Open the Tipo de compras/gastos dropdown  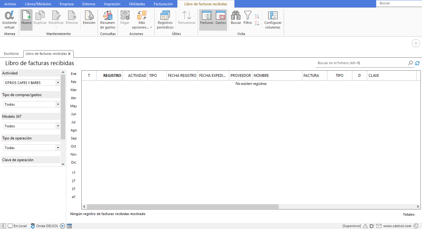[x=32, y=104]
